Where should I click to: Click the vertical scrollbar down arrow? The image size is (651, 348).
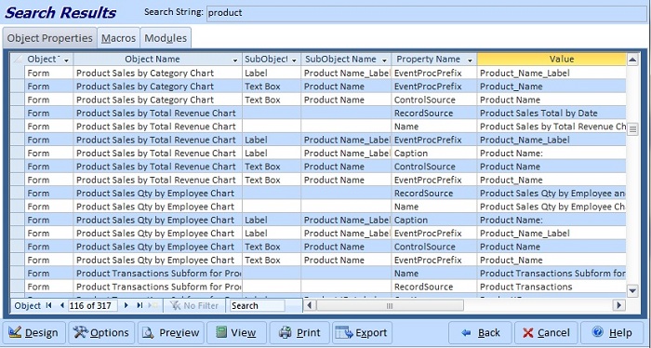(632, 290)
